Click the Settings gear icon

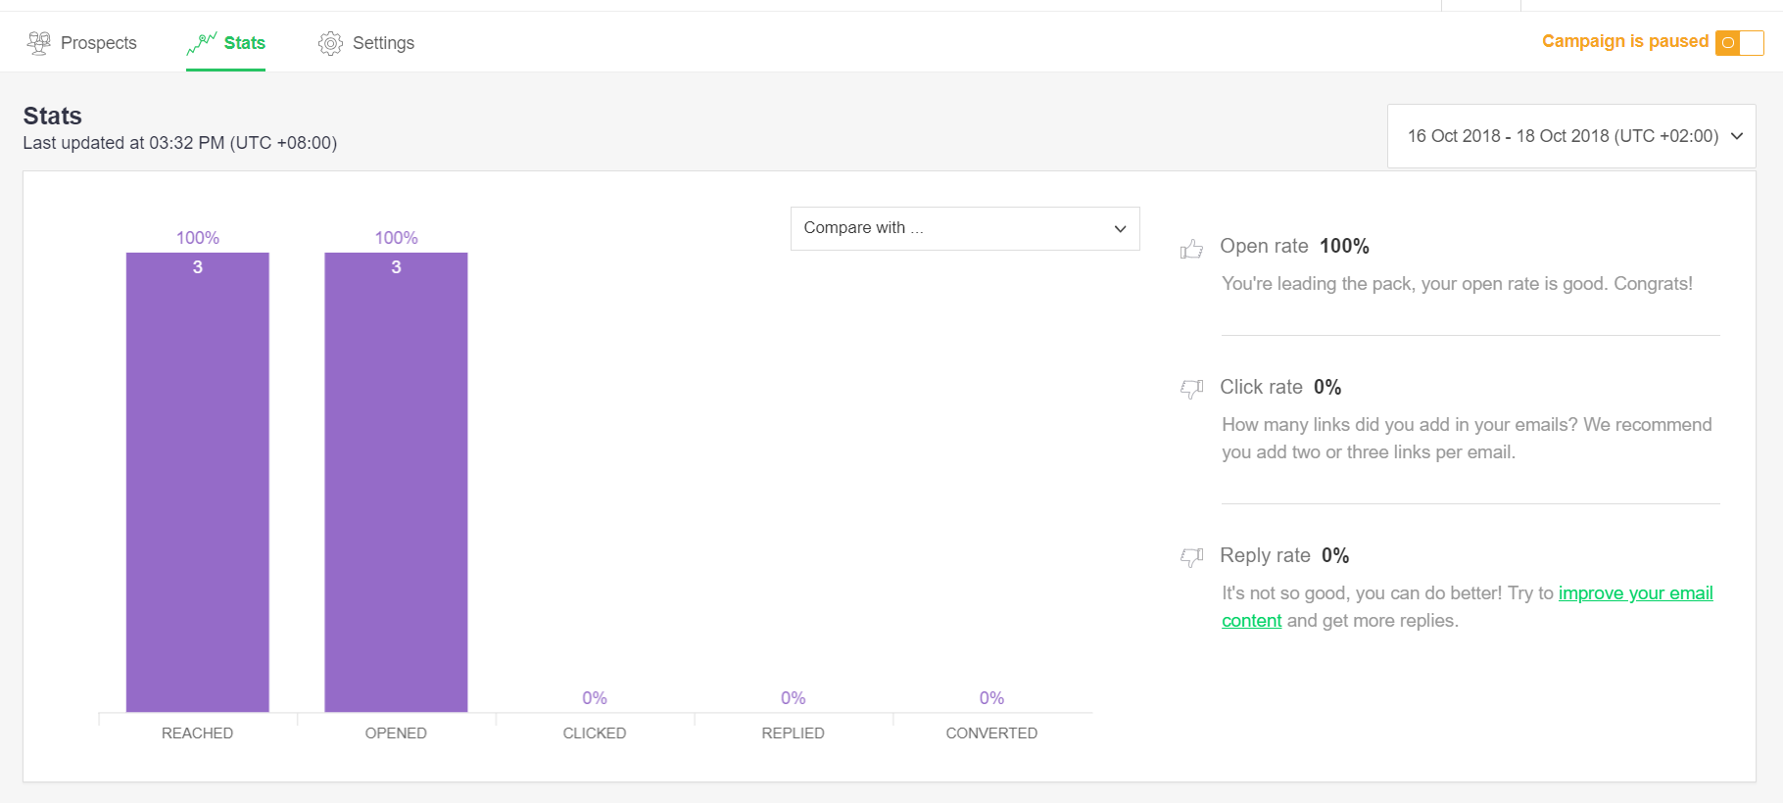click(330, 43)
